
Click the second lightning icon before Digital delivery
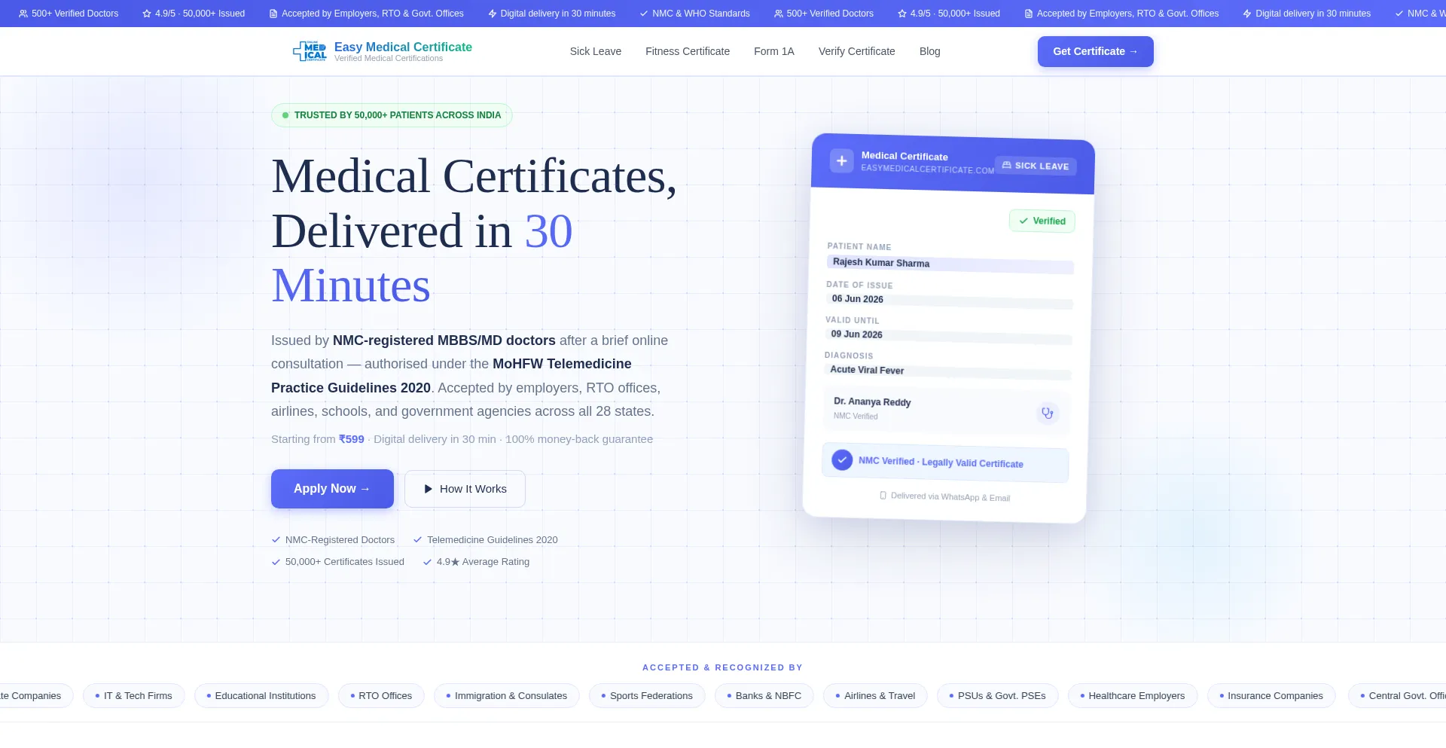click(1247, 14)
